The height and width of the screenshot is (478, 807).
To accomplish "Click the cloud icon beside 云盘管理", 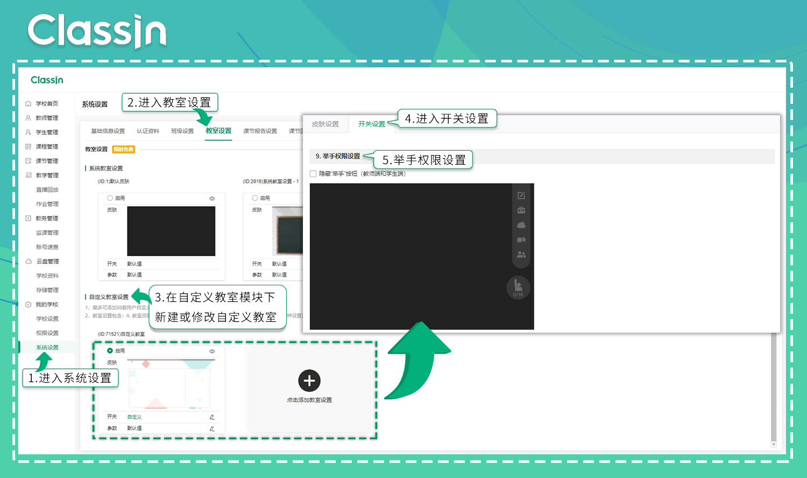I will [29, 261].
